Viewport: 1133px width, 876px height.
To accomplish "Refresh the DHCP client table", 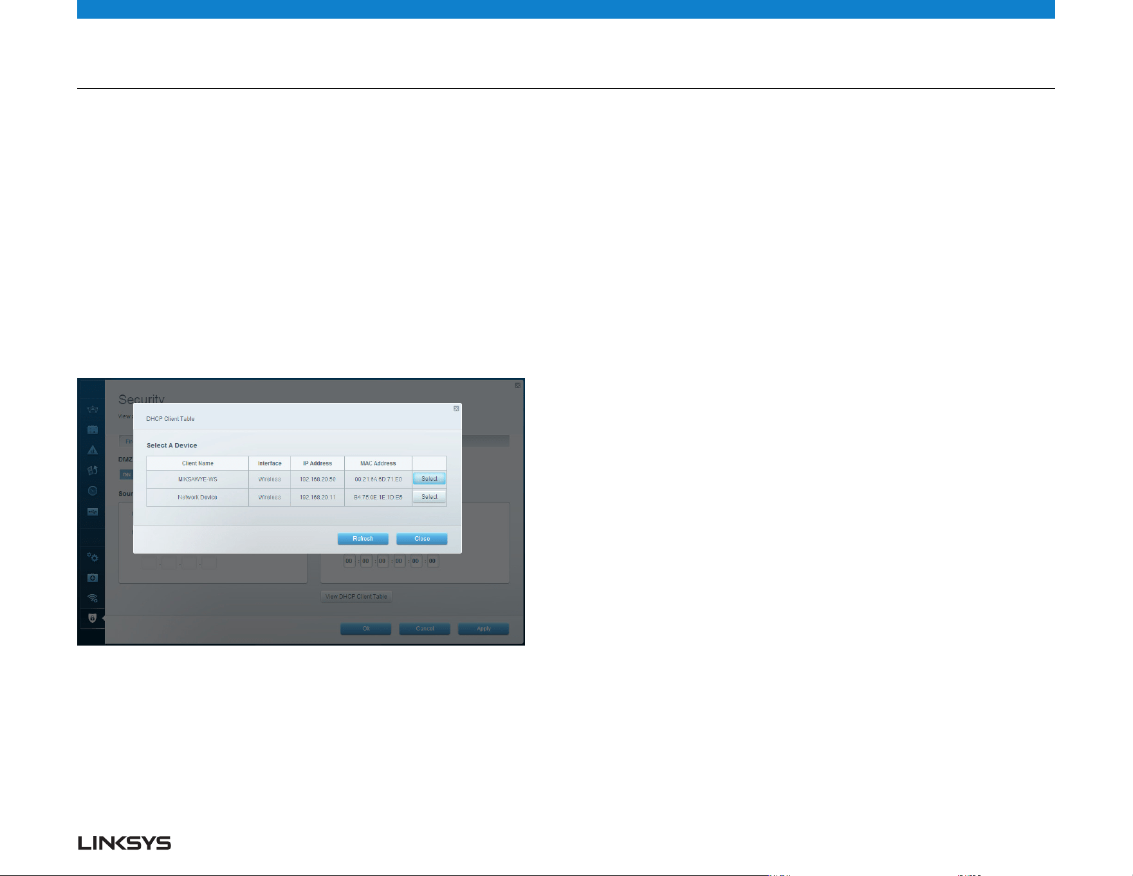I will click(363, 539).
